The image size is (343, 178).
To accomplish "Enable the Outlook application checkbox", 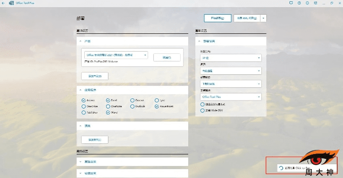I will (132, 106).
